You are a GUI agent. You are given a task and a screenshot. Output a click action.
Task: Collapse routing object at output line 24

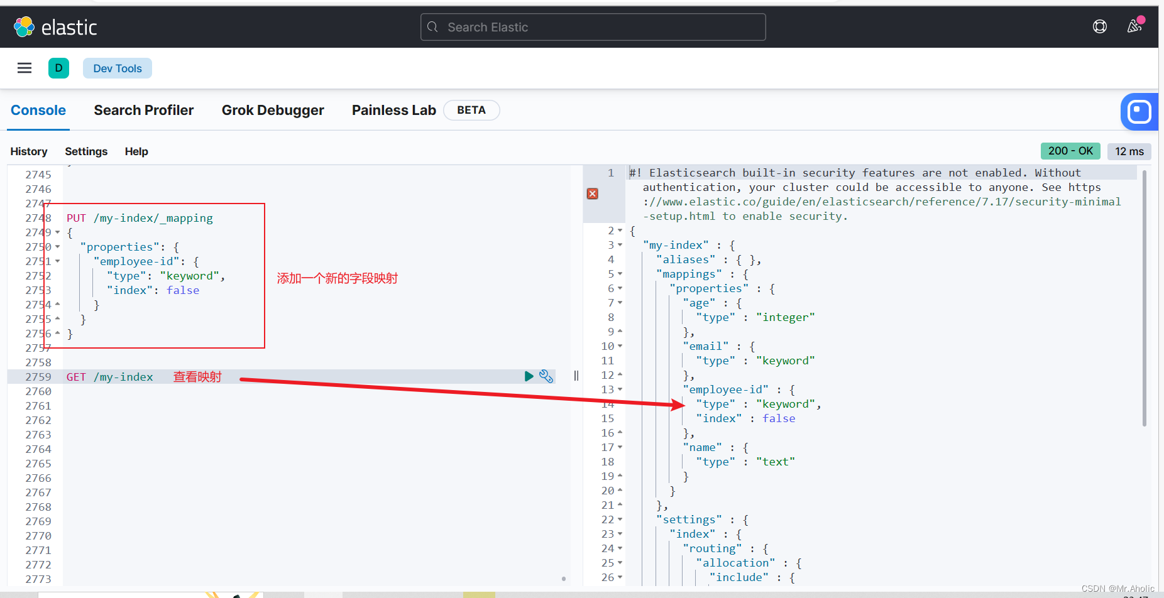coord(620,548)
